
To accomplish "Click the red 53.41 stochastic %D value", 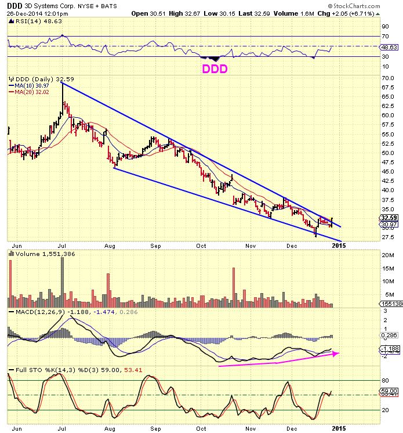I will [133, 370].
